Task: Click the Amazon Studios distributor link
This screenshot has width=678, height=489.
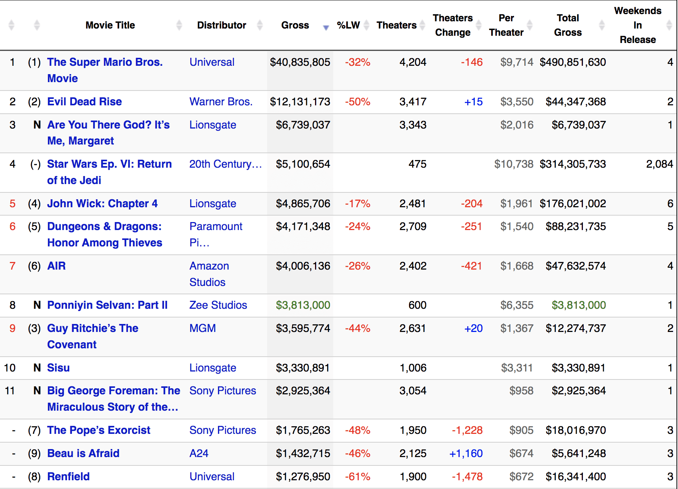Action: click(x=209, y=274)
